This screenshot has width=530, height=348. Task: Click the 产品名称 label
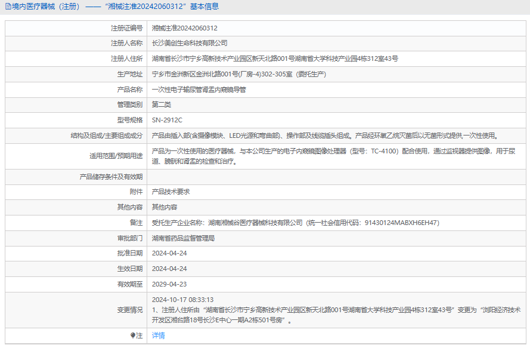tap(130, 90)
